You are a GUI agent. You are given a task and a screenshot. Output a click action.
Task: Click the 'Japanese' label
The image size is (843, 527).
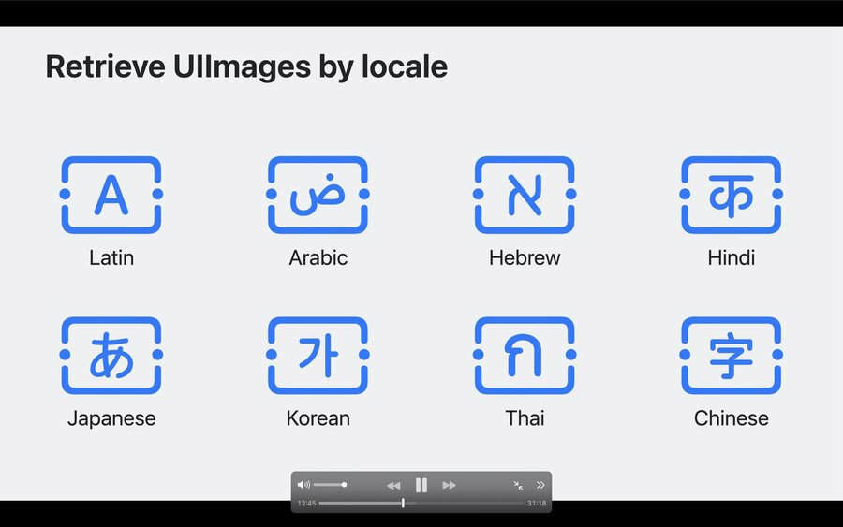[x=111, y=418]
